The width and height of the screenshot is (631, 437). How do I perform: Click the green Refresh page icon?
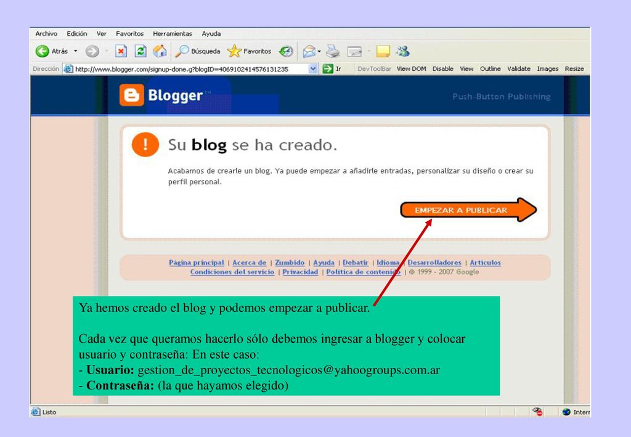(140, 51)
